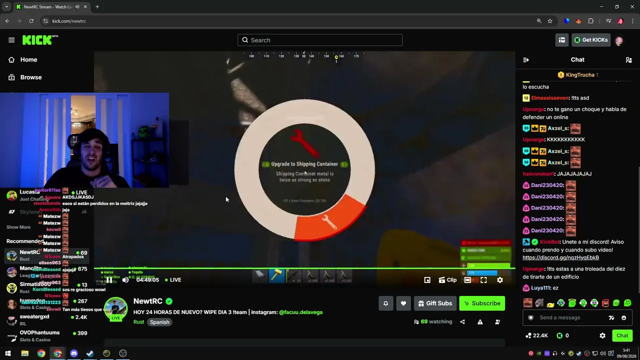Mute the stream player volume

pyautogui.click(x=125, y=280)
